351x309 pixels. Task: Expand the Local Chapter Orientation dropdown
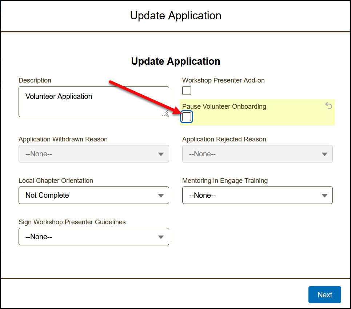coord(93,195)
